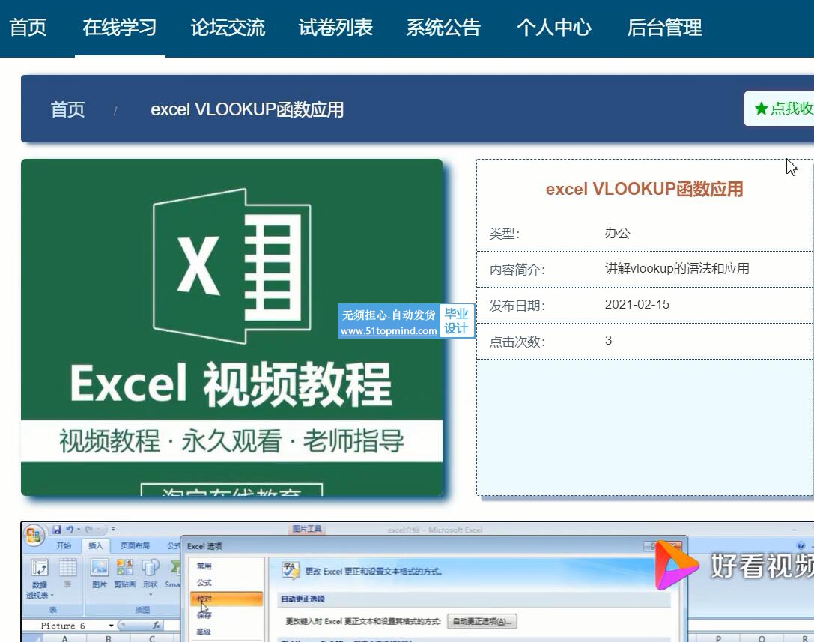Viewport: 814px width, 642px height.
Task: Click the orange excel VLOOKUP函数应用 course heading
Action: (644, 189)
